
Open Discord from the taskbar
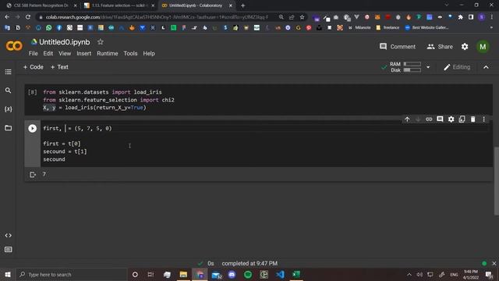232,274
